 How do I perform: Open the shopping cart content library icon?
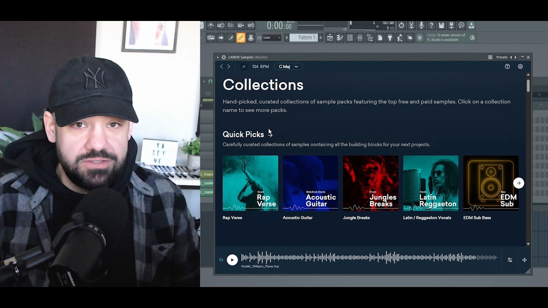point(419,38)
